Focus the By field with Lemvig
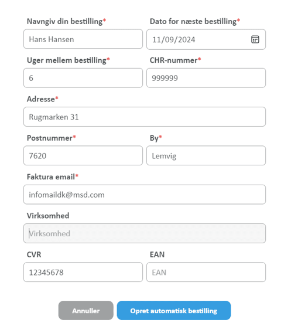Screen dimensions: 291x333 (206, 156)
